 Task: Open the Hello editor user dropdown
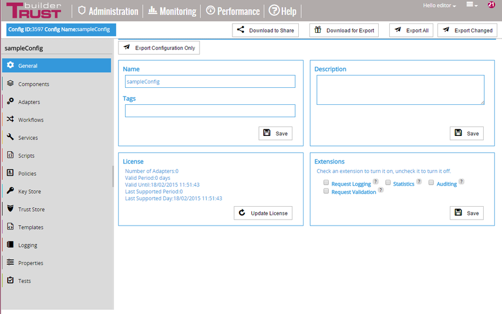439,5
